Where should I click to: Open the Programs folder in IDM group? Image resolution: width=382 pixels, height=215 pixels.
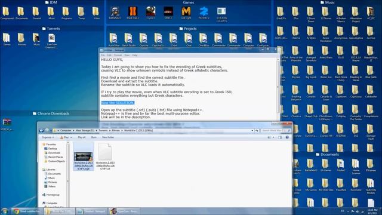pos(66,13)
